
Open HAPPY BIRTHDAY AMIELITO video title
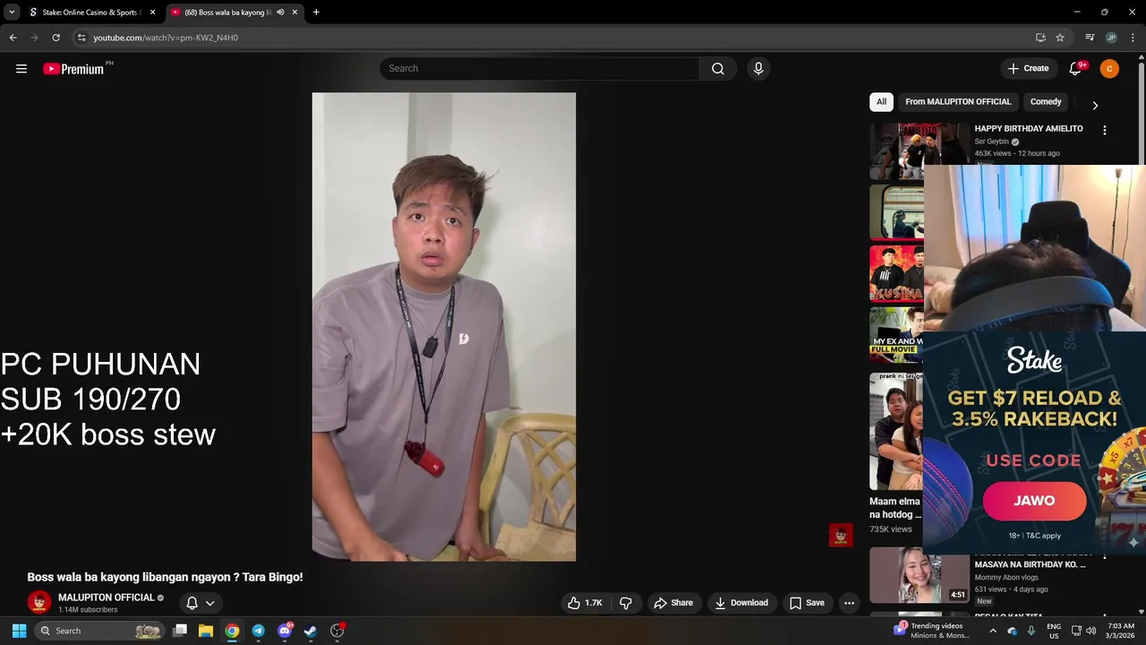tap(1029, 129)
